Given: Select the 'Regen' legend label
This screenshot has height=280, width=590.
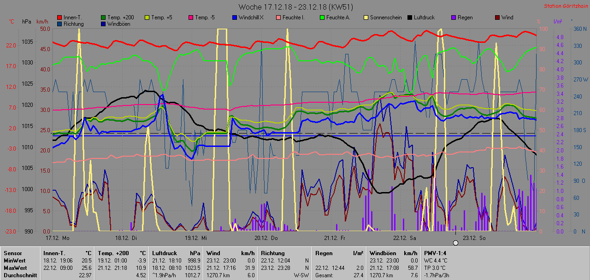Looking at the screenshot, I should click(465, 17).
